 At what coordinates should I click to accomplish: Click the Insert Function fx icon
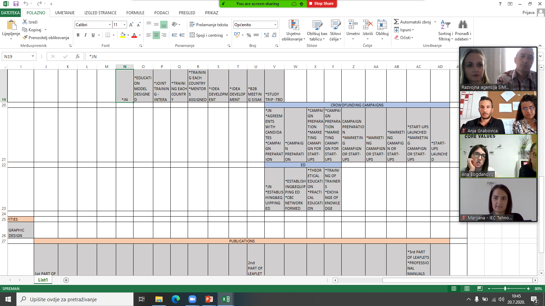tap(78, 56)
